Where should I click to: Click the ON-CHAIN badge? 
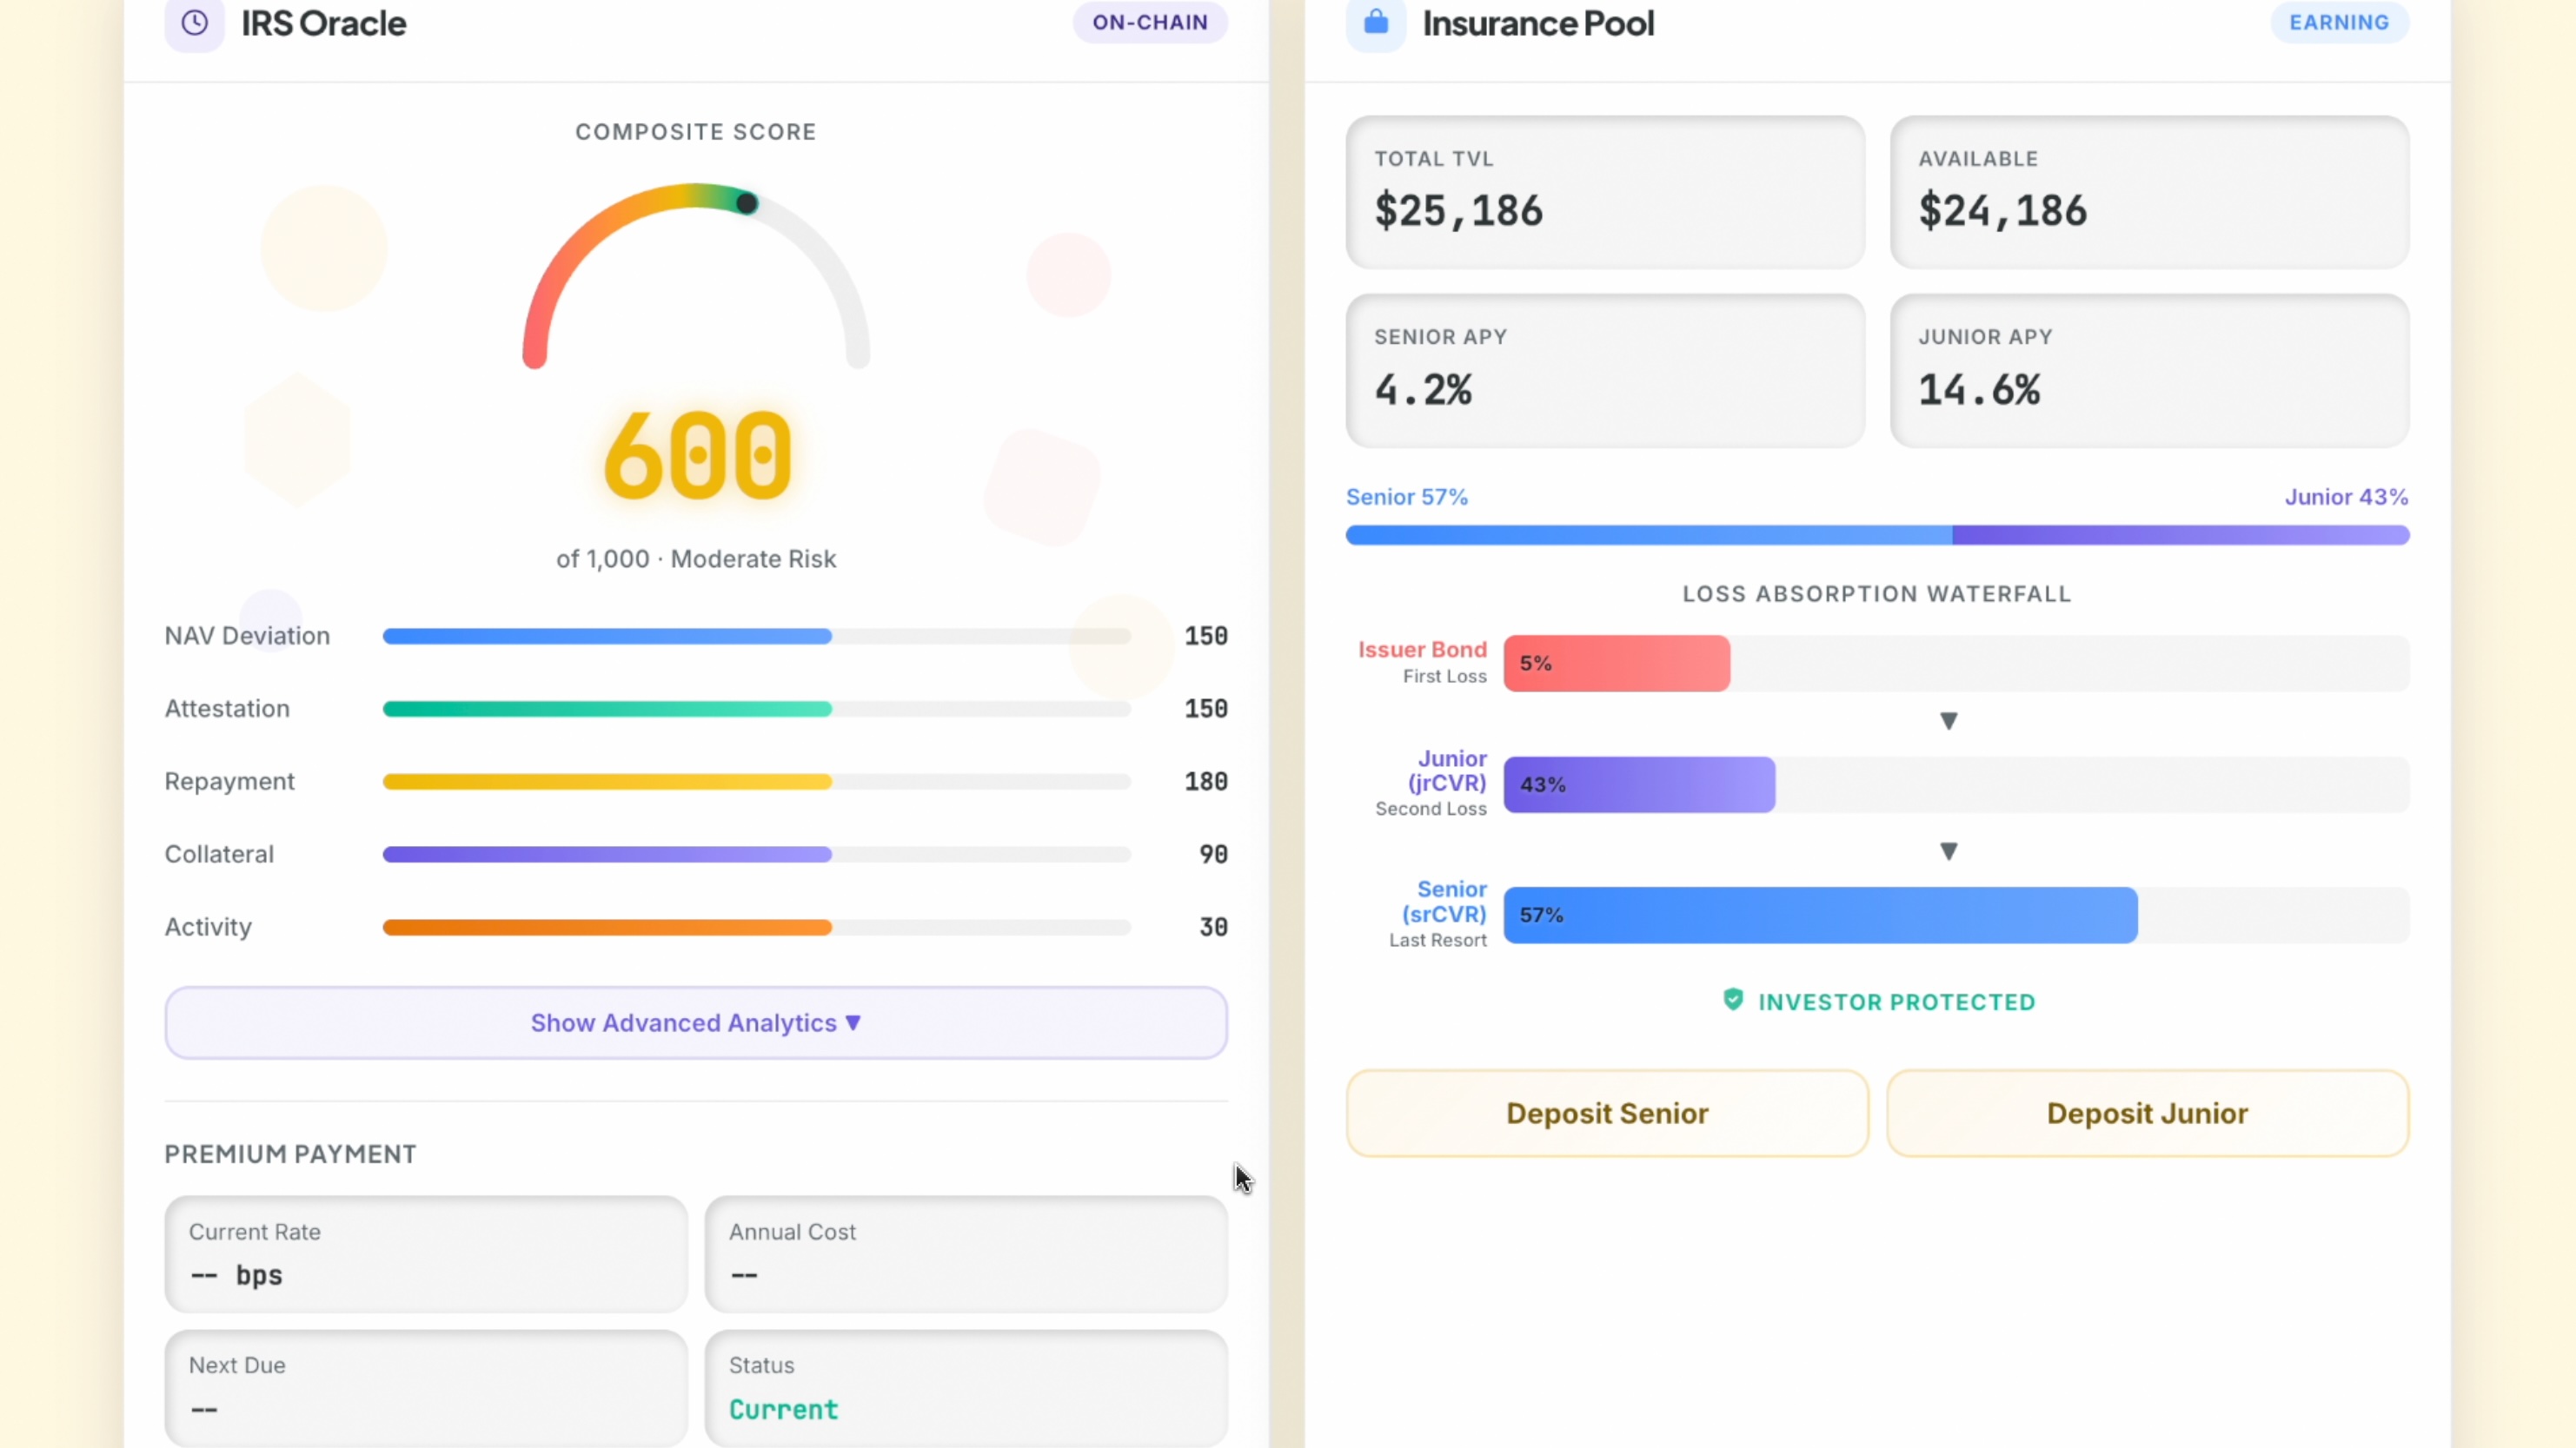pyautogui.click(x=1150, y=22)
